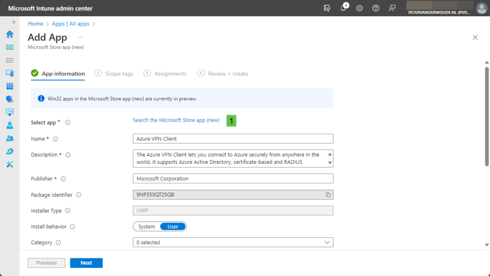Click the Next button

point(86,263)
